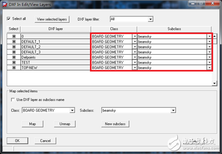Click the Allegro app icon in title bar
This screenshot has height=154, width=222.
[x=5, y=4]
